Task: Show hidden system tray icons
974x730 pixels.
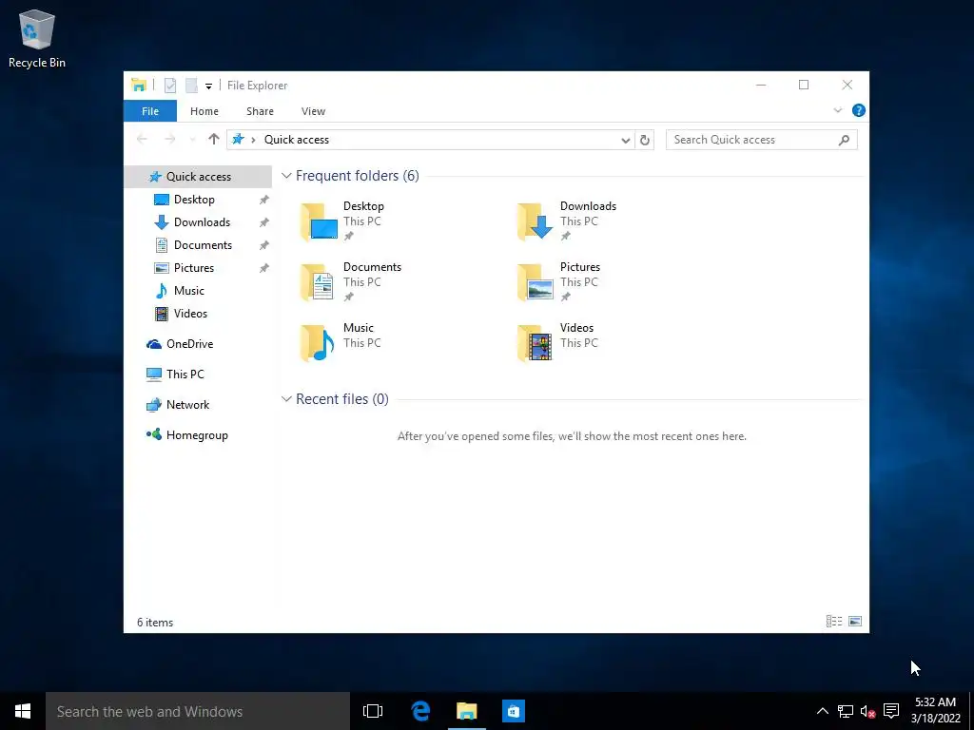Action: tap(822, 711)
